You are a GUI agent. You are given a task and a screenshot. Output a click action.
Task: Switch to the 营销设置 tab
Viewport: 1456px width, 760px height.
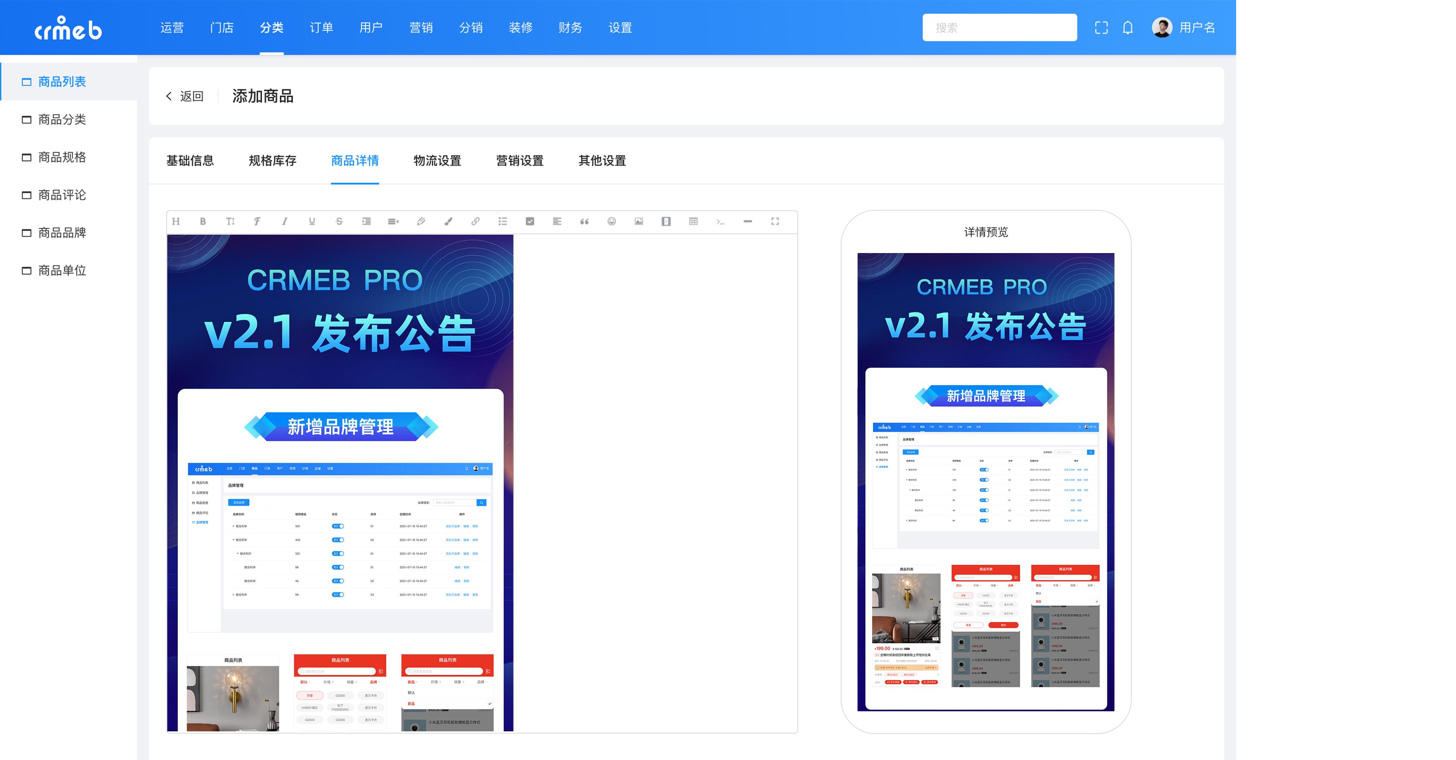[520, 161]
